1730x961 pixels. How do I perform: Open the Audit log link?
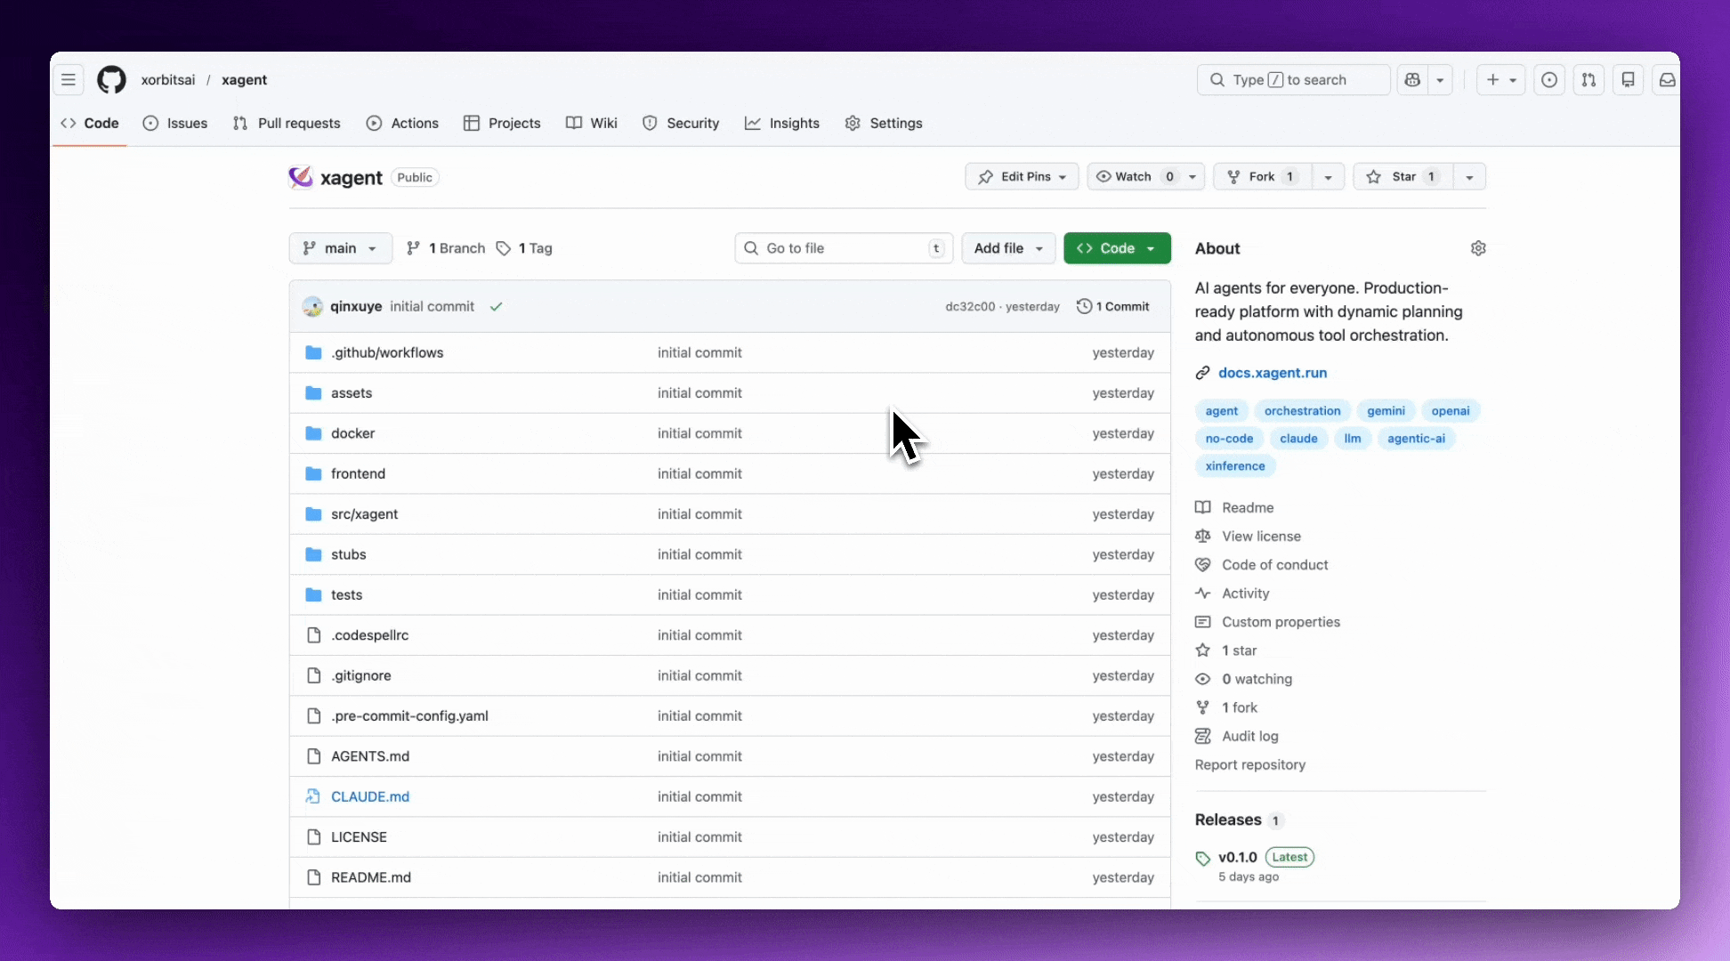(1250, 737)
